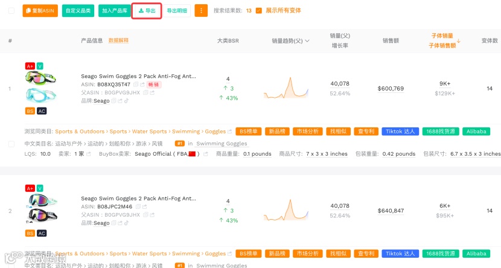Click second product's Tiktok 达人 button
This screenshot has width=501, height=268.
coord(400,254)
